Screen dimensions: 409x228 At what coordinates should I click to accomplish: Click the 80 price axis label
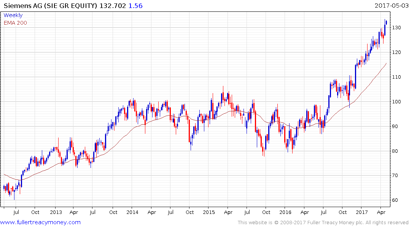coord(395,151)
